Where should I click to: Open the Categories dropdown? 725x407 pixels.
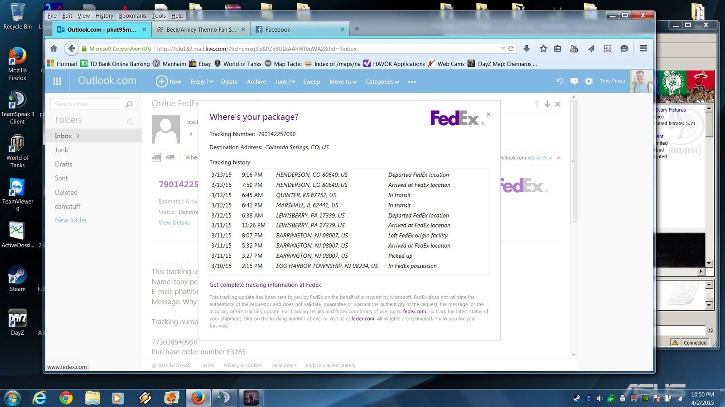(x=382, y=82)
